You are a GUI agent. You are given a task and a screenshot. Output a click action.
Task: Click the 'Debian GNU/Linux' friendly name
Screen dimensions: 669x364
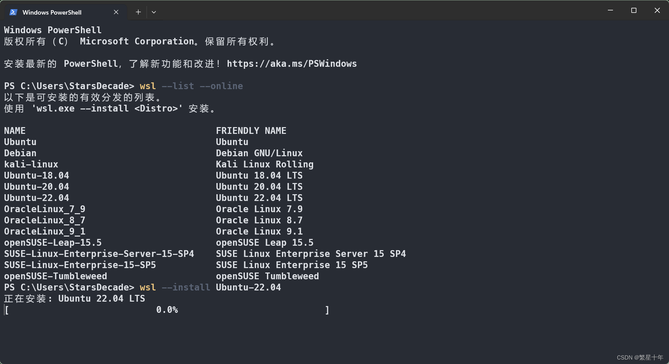pyautogui.click(x=259, y=153)
